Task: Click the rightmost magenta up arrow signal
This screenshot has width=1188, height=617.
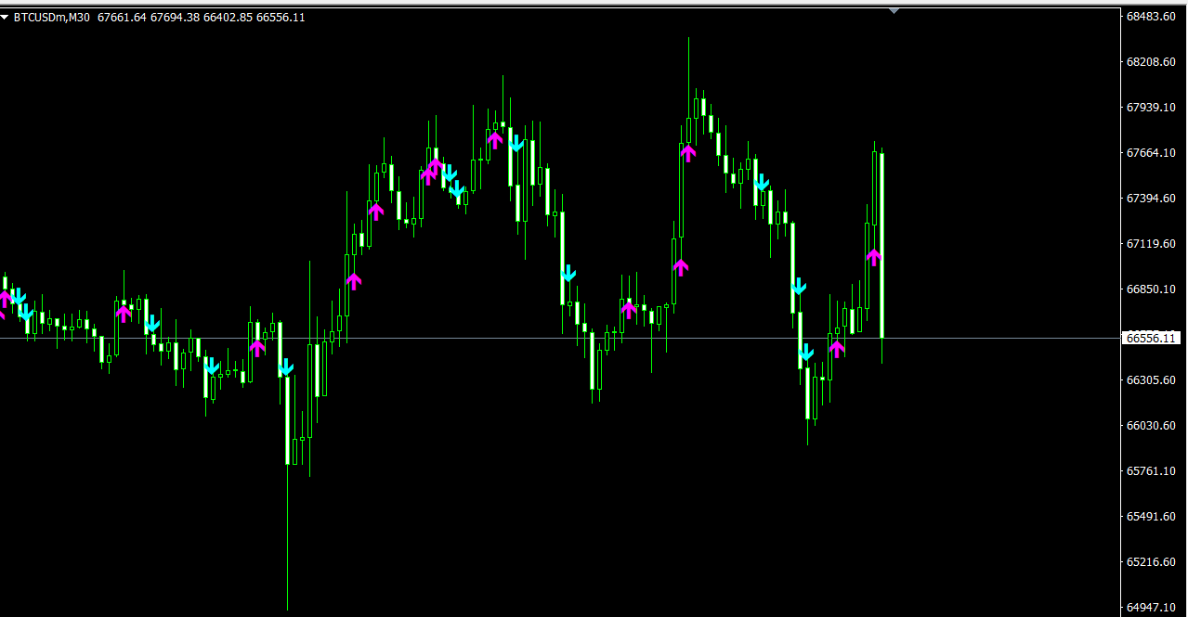Action: coord(874,257)
